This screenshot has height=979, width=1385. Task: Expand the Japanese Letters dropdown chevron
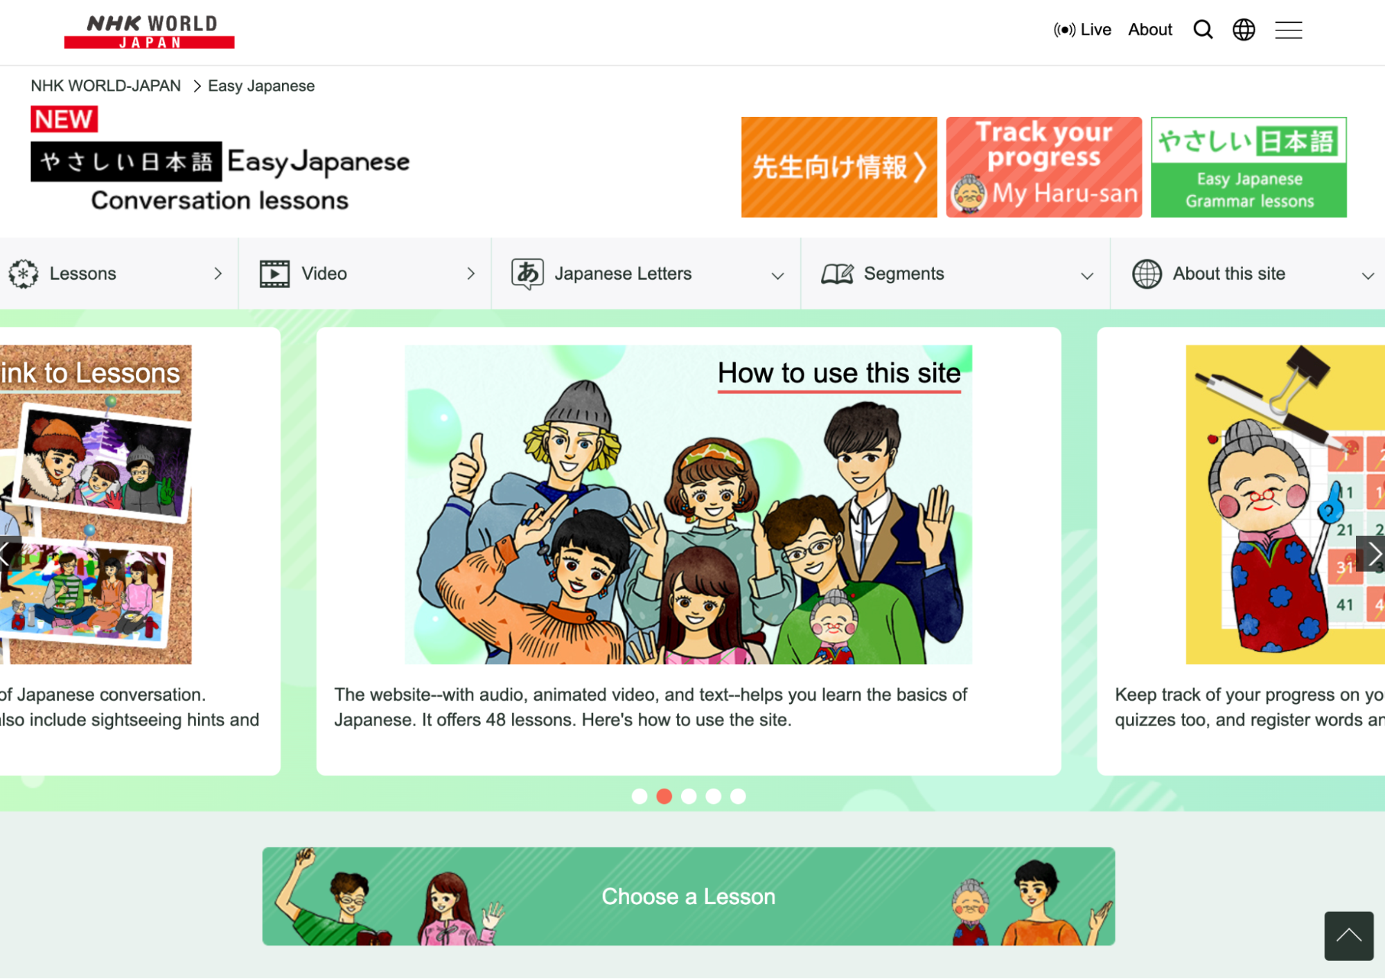pos(777,276)
